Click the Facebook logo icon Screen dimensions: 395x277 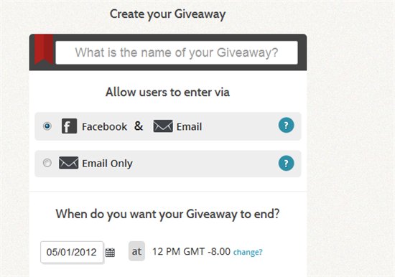69,126
